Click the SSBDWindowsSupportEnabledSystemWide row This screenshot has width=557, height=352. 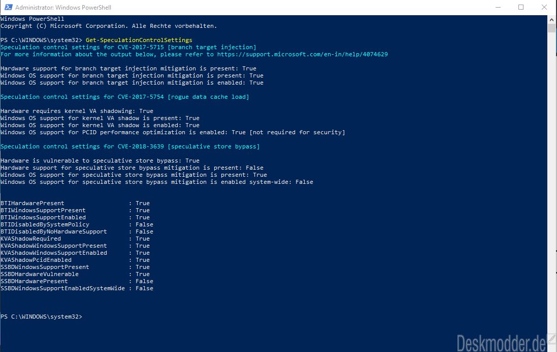pos(77,288)
